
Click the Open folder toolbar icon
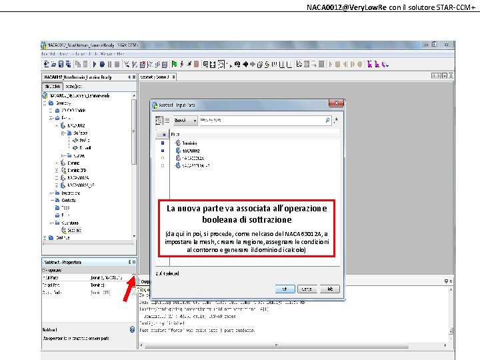53,64
